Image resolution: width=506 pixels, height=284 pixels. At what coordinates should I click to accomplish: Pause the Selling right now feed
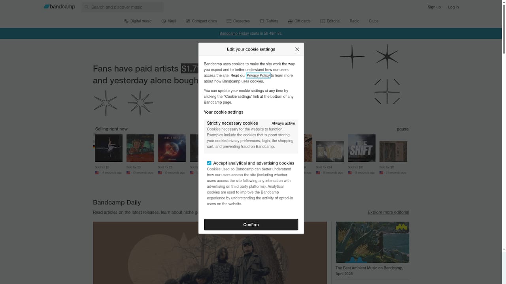402,129
